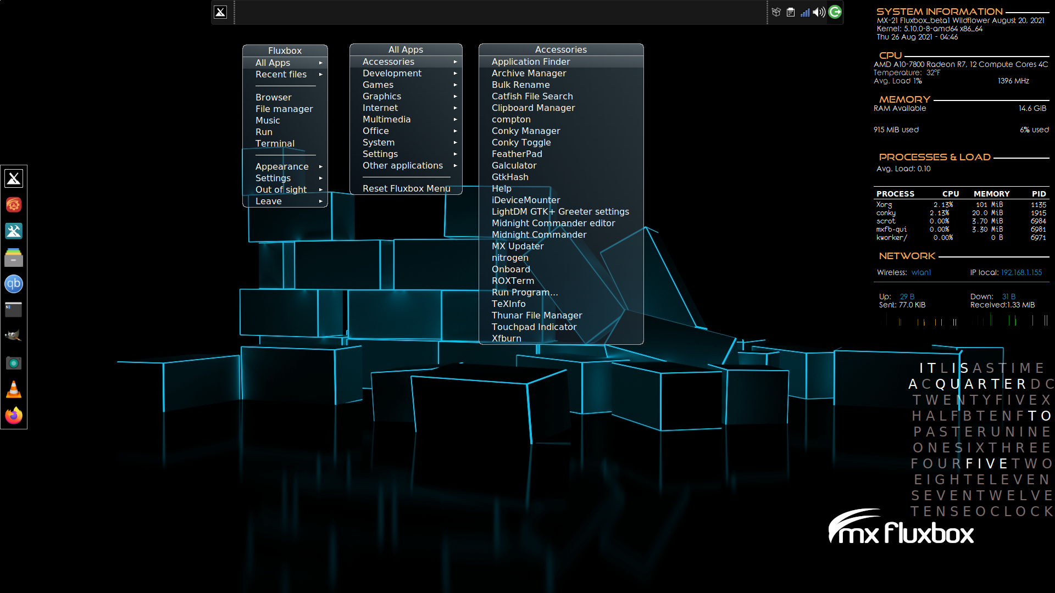Launch the red gear MX Tweak dock icon
This screenshot has width=1055, height=593.
coord(14,205)
